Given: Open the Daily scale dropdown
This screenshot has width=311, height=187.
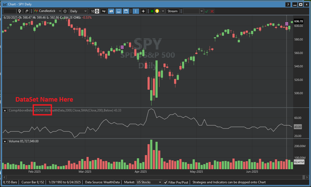Looking at the screenshot, I should coord(78,11).
